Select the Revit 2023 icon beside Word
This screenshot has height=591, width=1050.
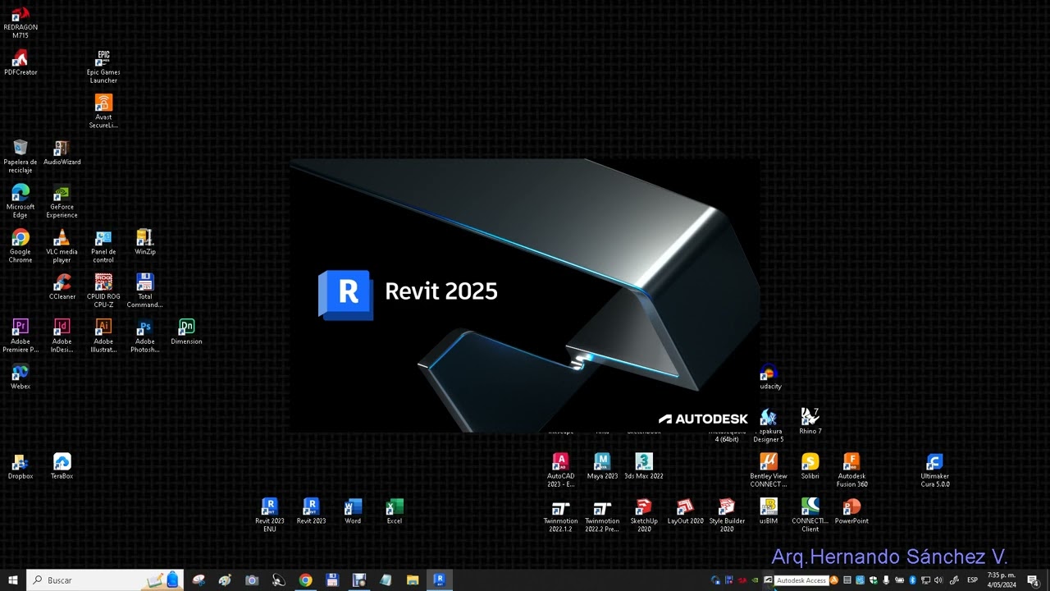[311, 511]
